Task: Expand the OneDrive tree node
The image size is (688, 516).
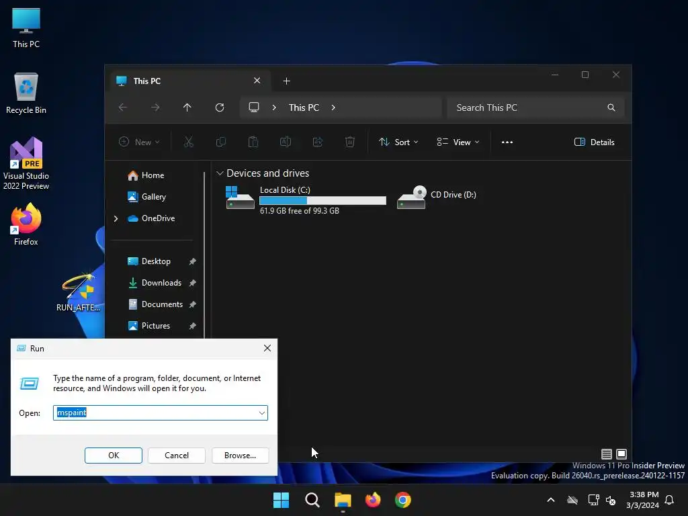Action: [x=116, y=218]
